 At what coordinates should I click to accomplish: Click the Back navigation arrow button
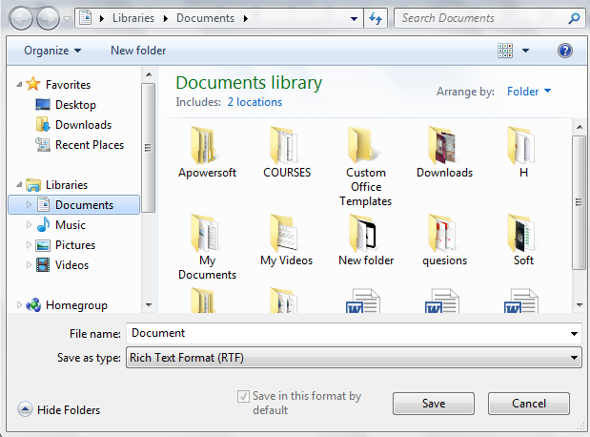click(x=21, y=18)
